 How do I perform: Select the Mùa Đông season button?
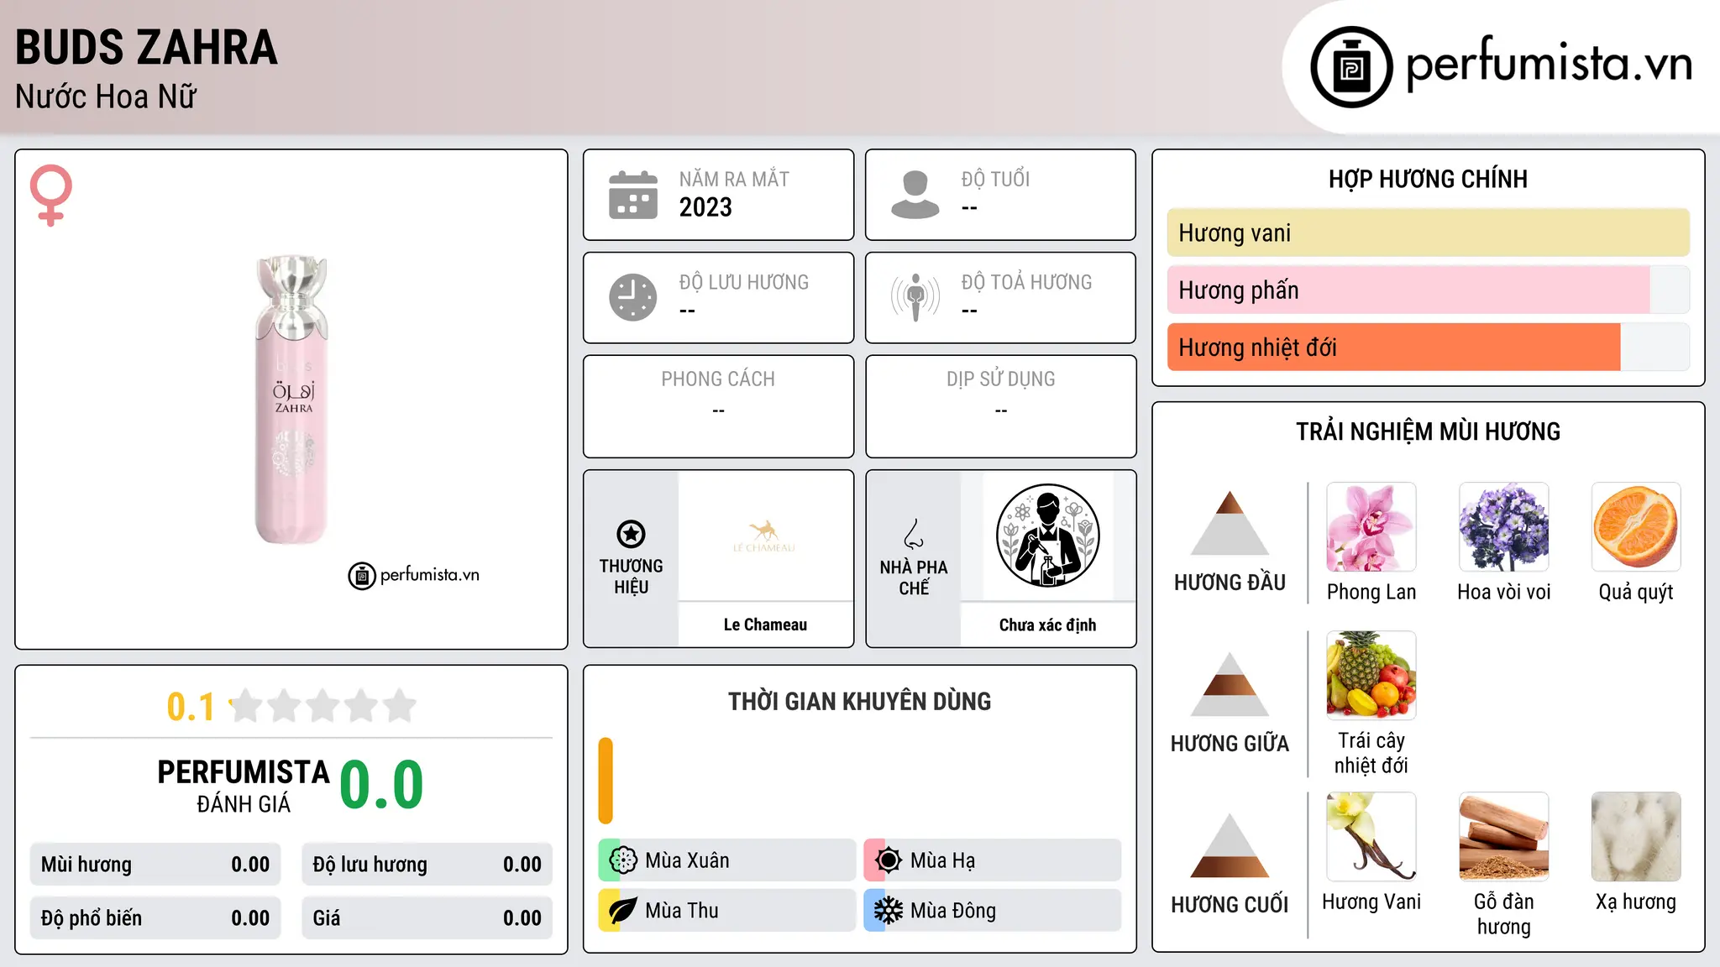point(992,911)
